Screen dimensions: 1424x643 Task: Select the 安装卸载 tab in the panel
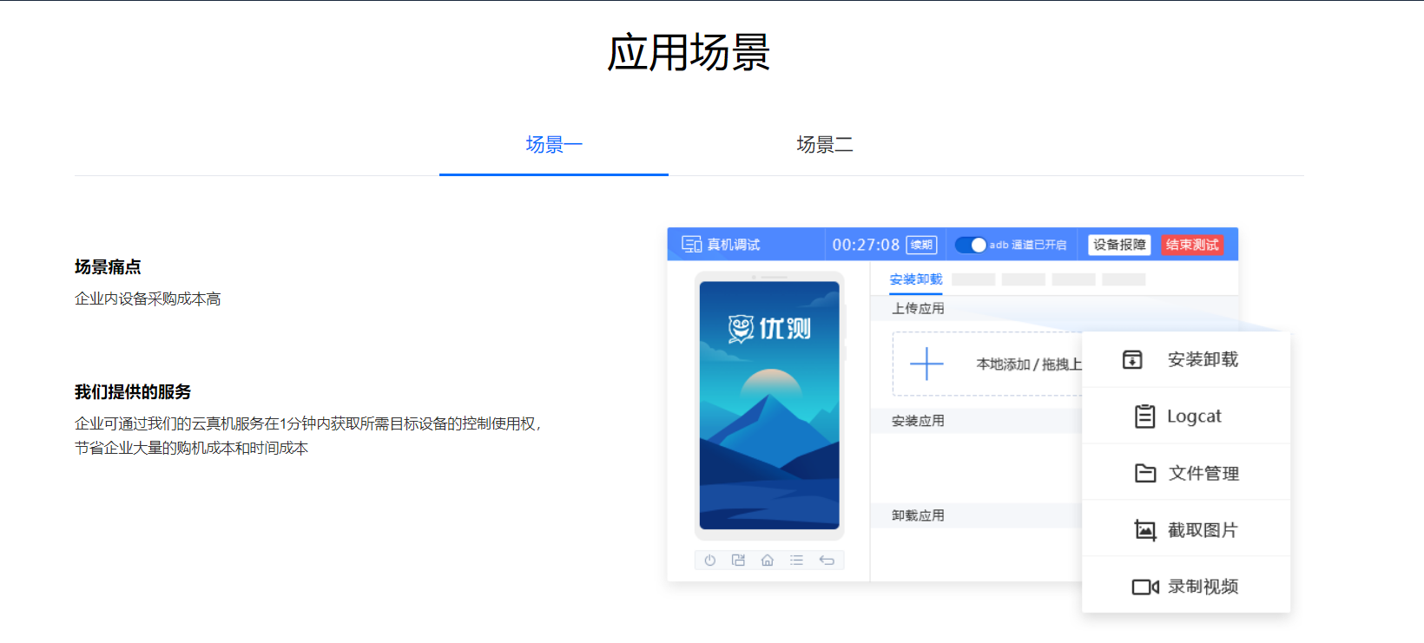point(916,279)
